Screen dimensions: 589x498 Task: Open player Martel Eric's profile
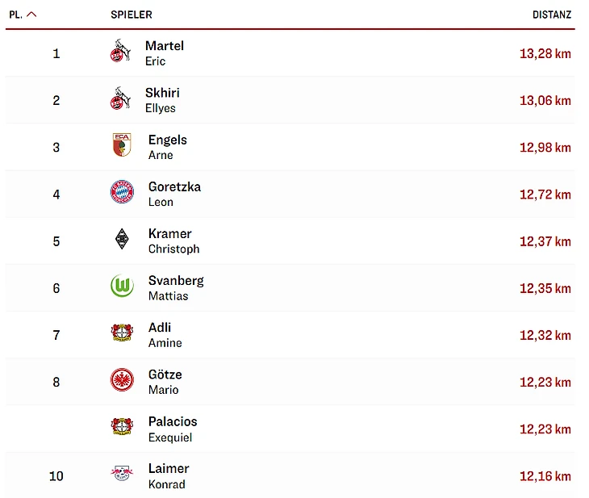(164, 53)
